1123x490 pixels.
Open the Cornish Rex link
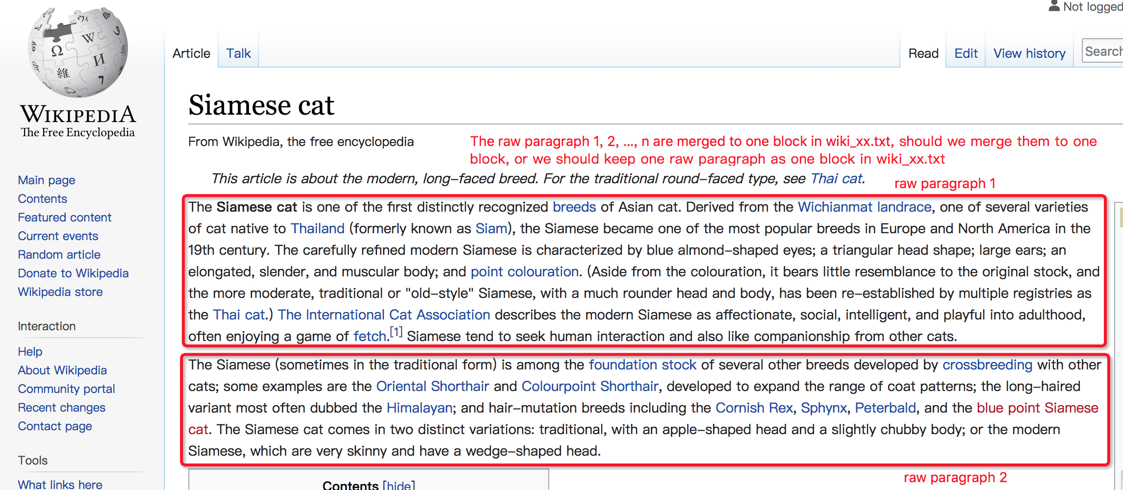(754, 408)
